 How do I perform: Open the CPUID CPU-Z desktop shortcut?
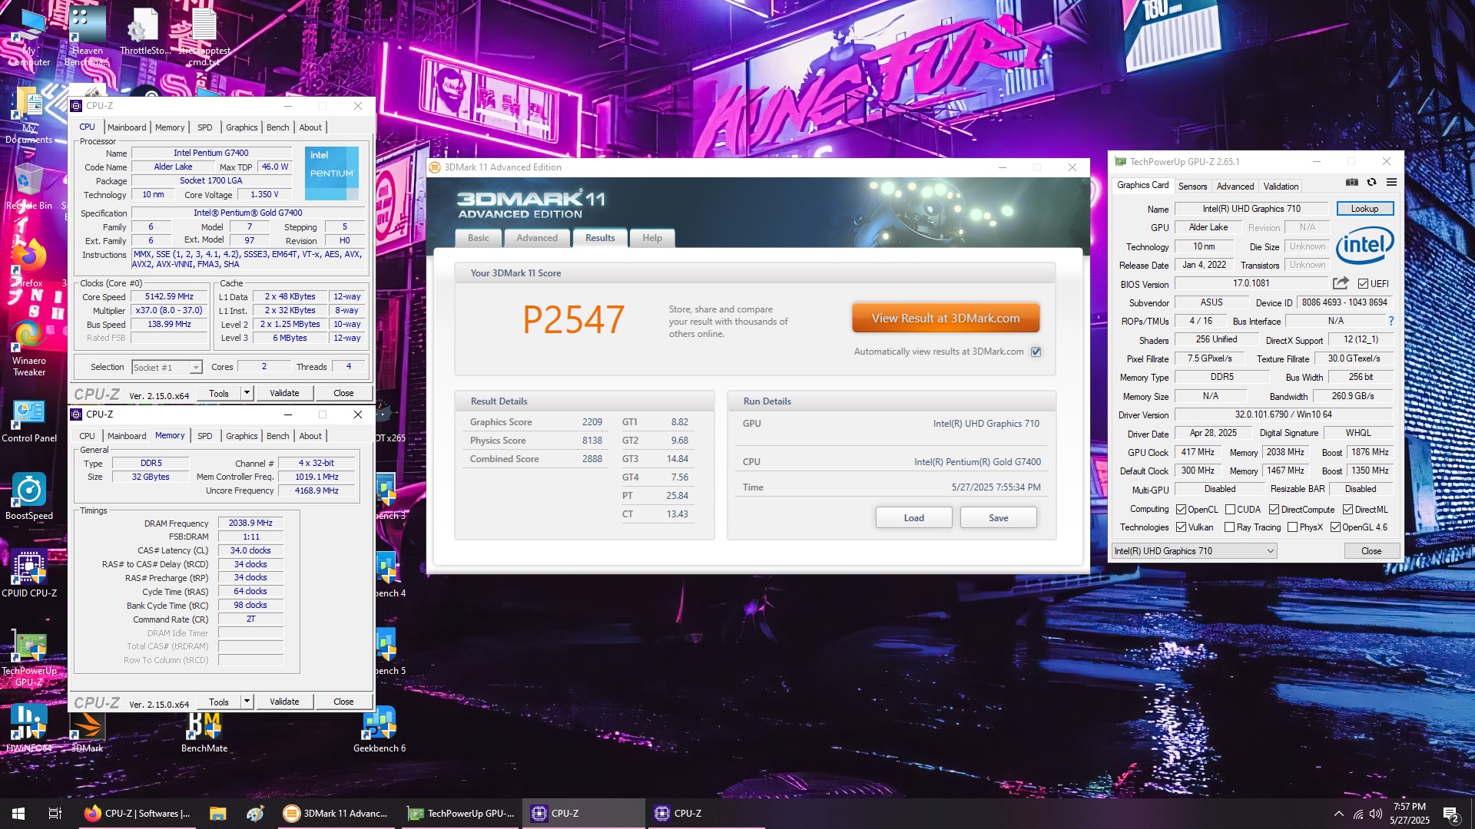pos(29,574)
